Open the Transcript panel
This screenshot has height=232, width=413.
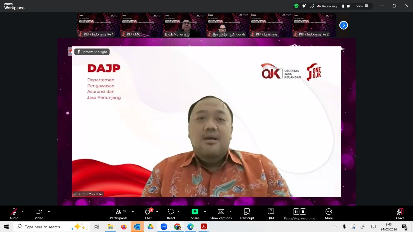pyautogui.click(x=247, y=214)
